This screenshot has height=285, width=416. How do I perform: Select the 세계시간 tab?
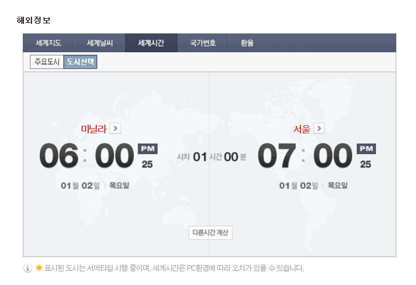(151, 43)
